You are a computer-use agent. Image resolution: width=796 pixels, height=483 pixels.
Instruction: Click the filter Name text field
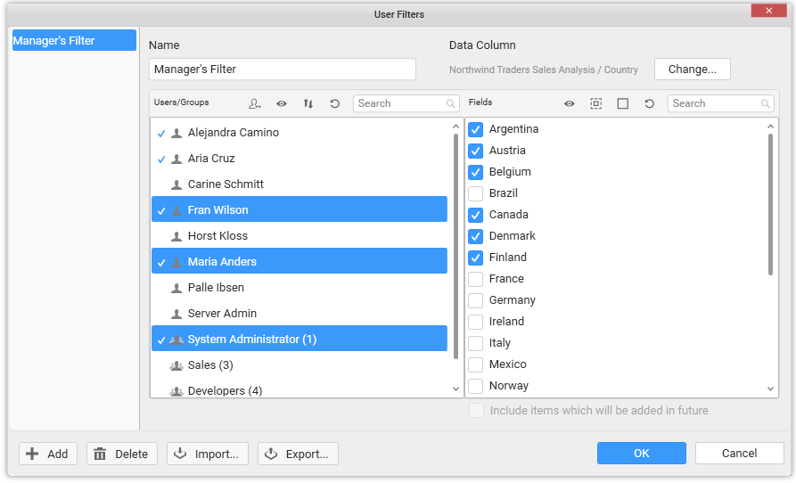click(x=282, y=70)
